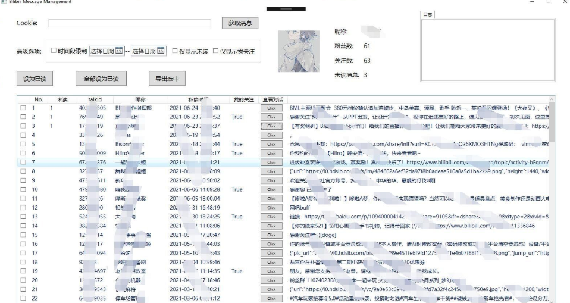Check the checkbox for row 15
Image resolution: width=570 pixels, height=303 pixels.
[23, 235]
